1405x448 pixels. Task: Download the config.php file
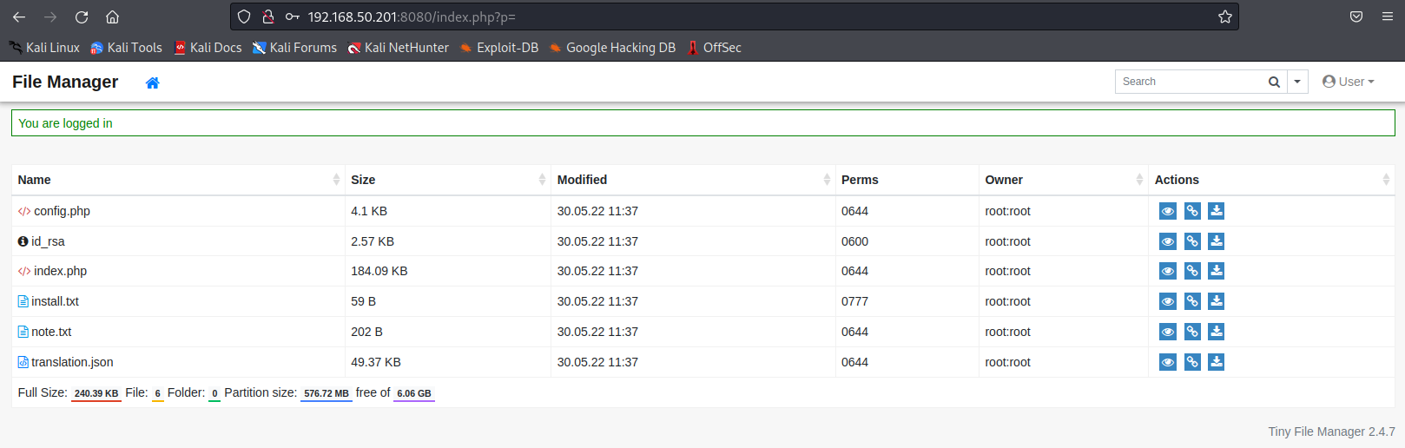click(1217, 211)
